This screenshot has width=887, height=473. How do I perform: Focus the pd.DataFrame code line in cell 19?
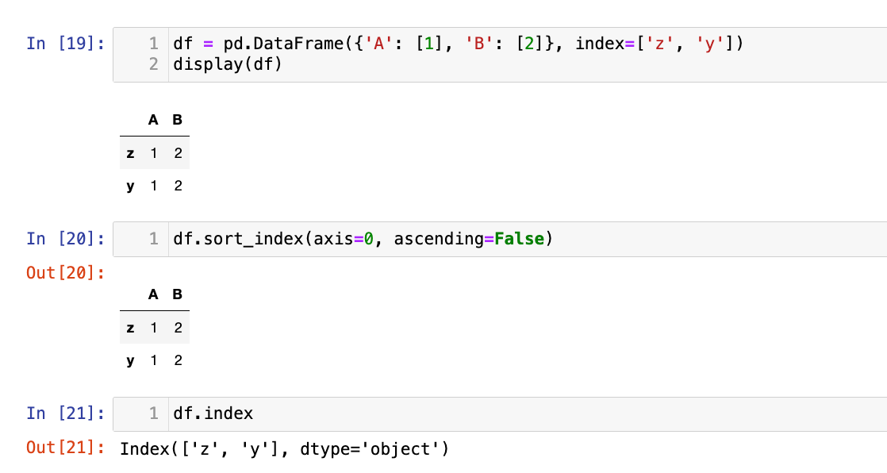pyautogui.click(x=458, y=44)
